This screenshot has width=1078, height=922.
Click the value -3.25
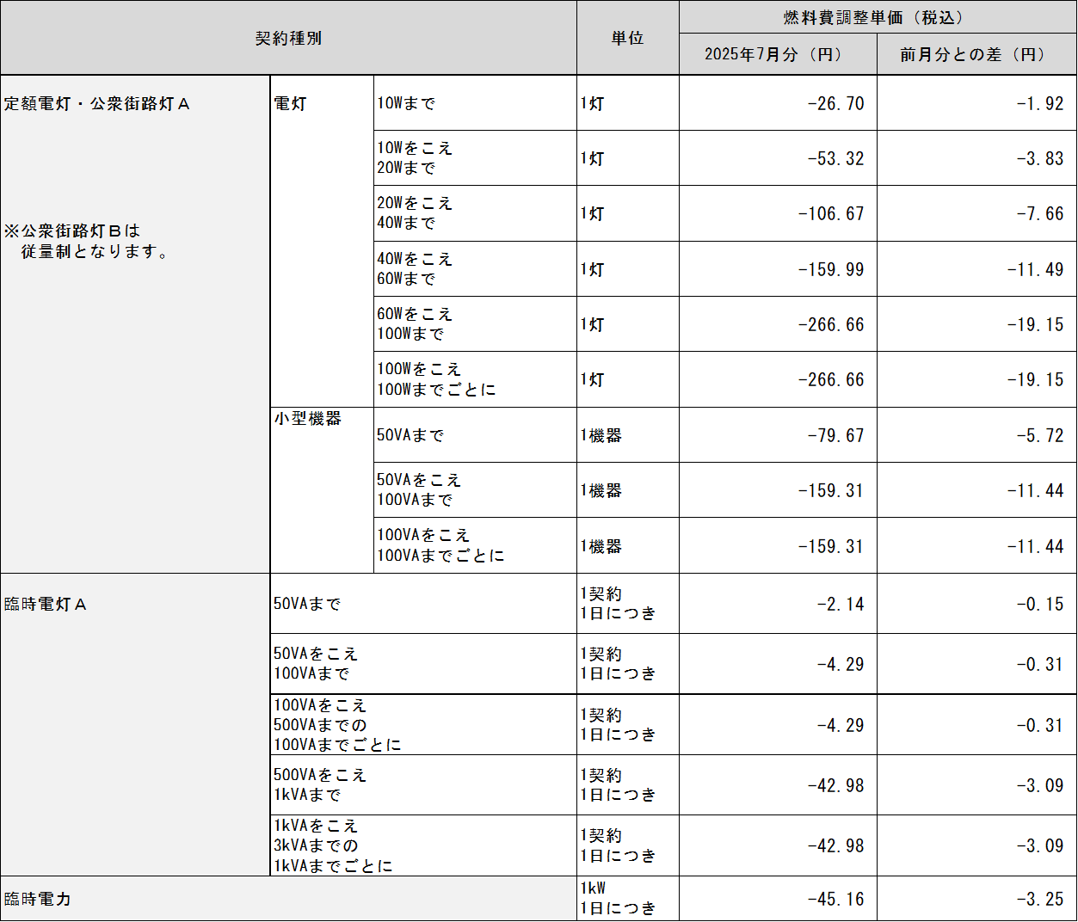[1039, 899]
